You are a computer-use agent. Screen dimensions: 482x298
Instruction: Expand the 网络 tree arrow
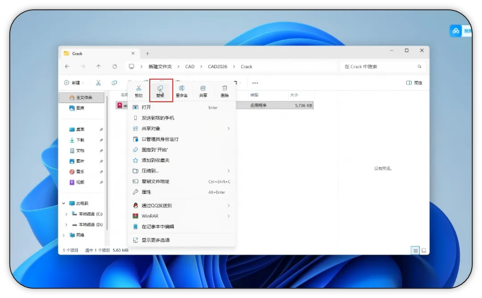coord(64,235)
